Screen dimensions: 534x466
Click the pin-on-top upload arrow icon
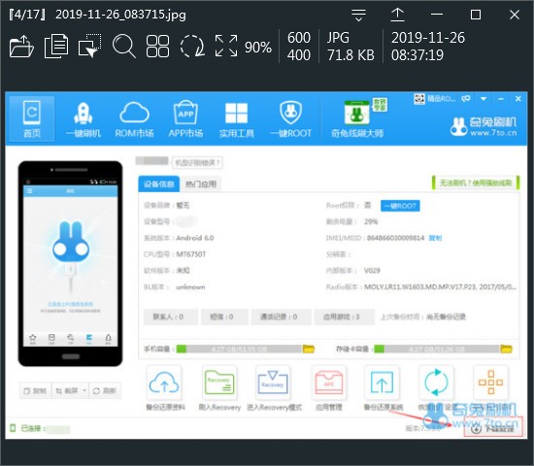(x=397, y=15)
